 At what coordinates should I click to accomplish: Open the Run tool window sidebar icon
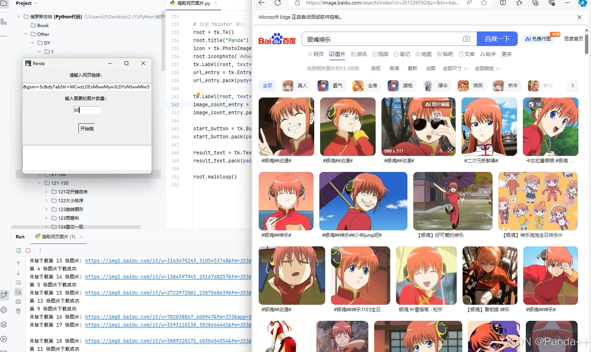click(4, 295)
